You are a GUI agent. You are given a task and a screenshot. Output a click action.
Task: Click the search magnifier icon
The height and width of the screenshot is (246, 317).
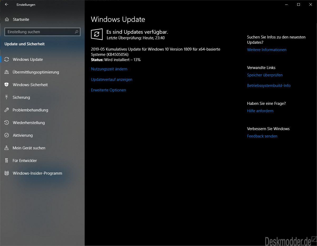pyautogui.click(x=76, y=32)
